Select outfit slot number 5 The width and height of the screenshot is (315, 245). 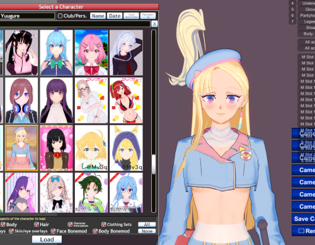292,9
